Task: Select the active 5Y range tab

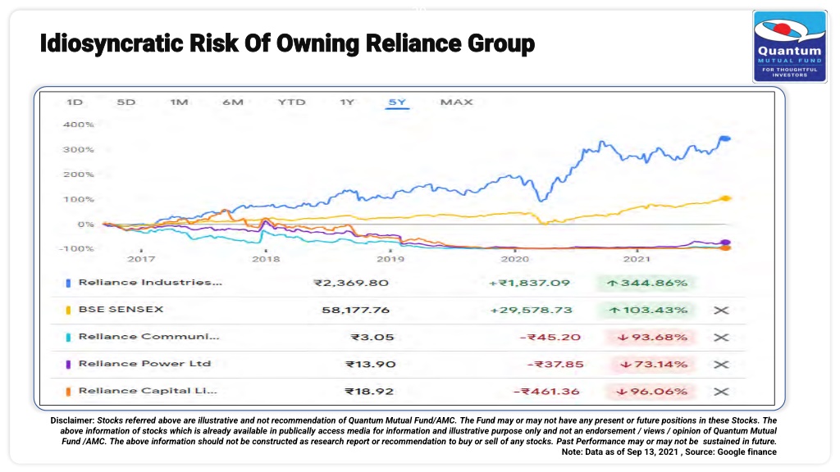Action: (x=398, y=102)
